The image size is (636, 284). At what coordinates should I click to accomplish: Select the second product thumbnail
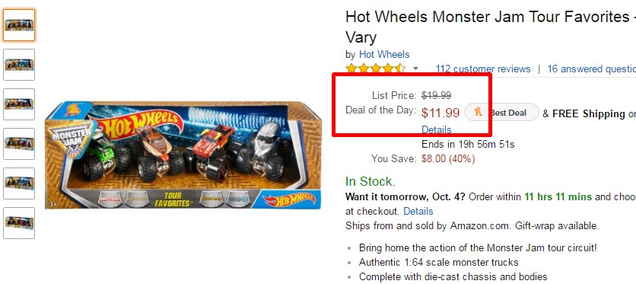[x=19, y=65]
